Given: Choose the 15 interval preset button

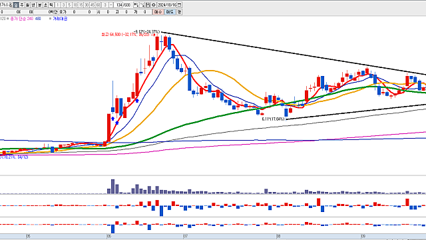Looking at the screenshot, I should [x=81, y=5].
